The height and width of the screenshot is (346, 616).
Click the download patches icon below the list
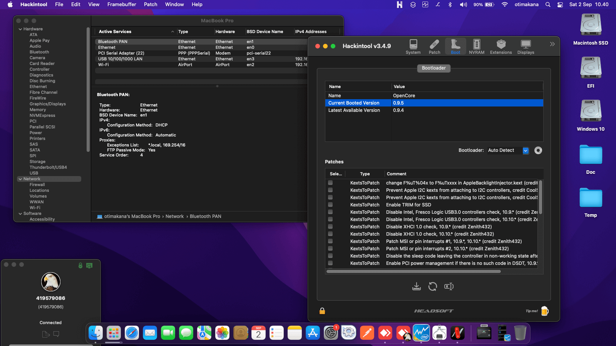417,286
